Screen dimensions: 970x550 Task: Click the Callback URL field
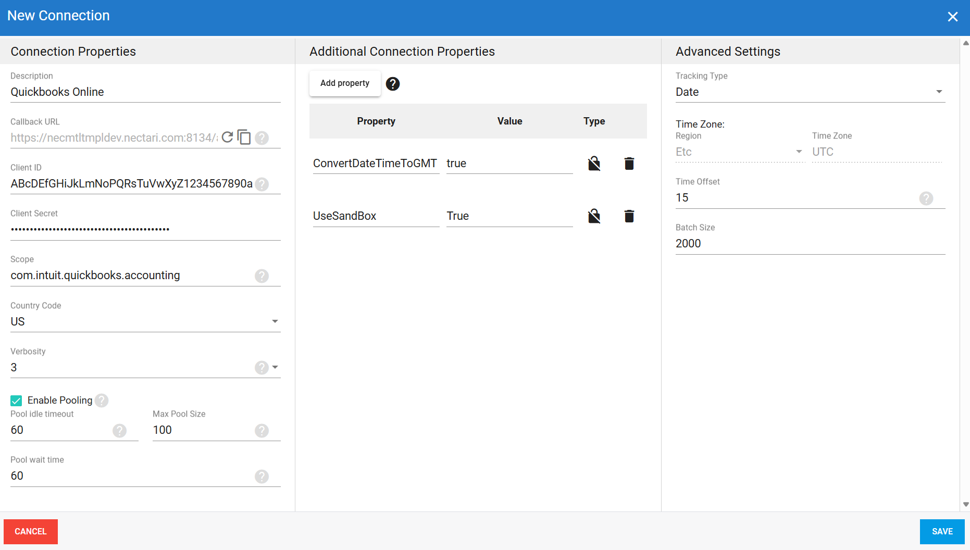tap(114, 138)
